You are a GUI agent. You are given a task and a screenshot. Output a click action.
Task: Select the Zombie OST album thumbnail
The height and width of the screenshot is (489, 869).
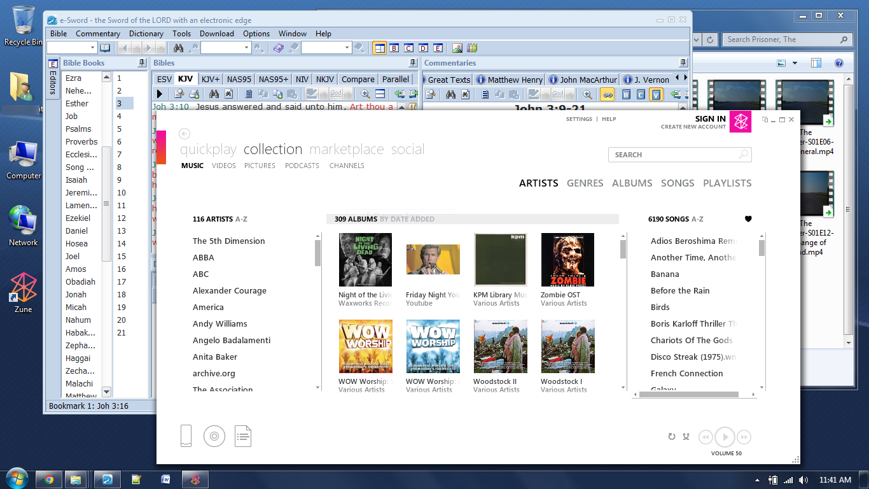tap(567, 260)
